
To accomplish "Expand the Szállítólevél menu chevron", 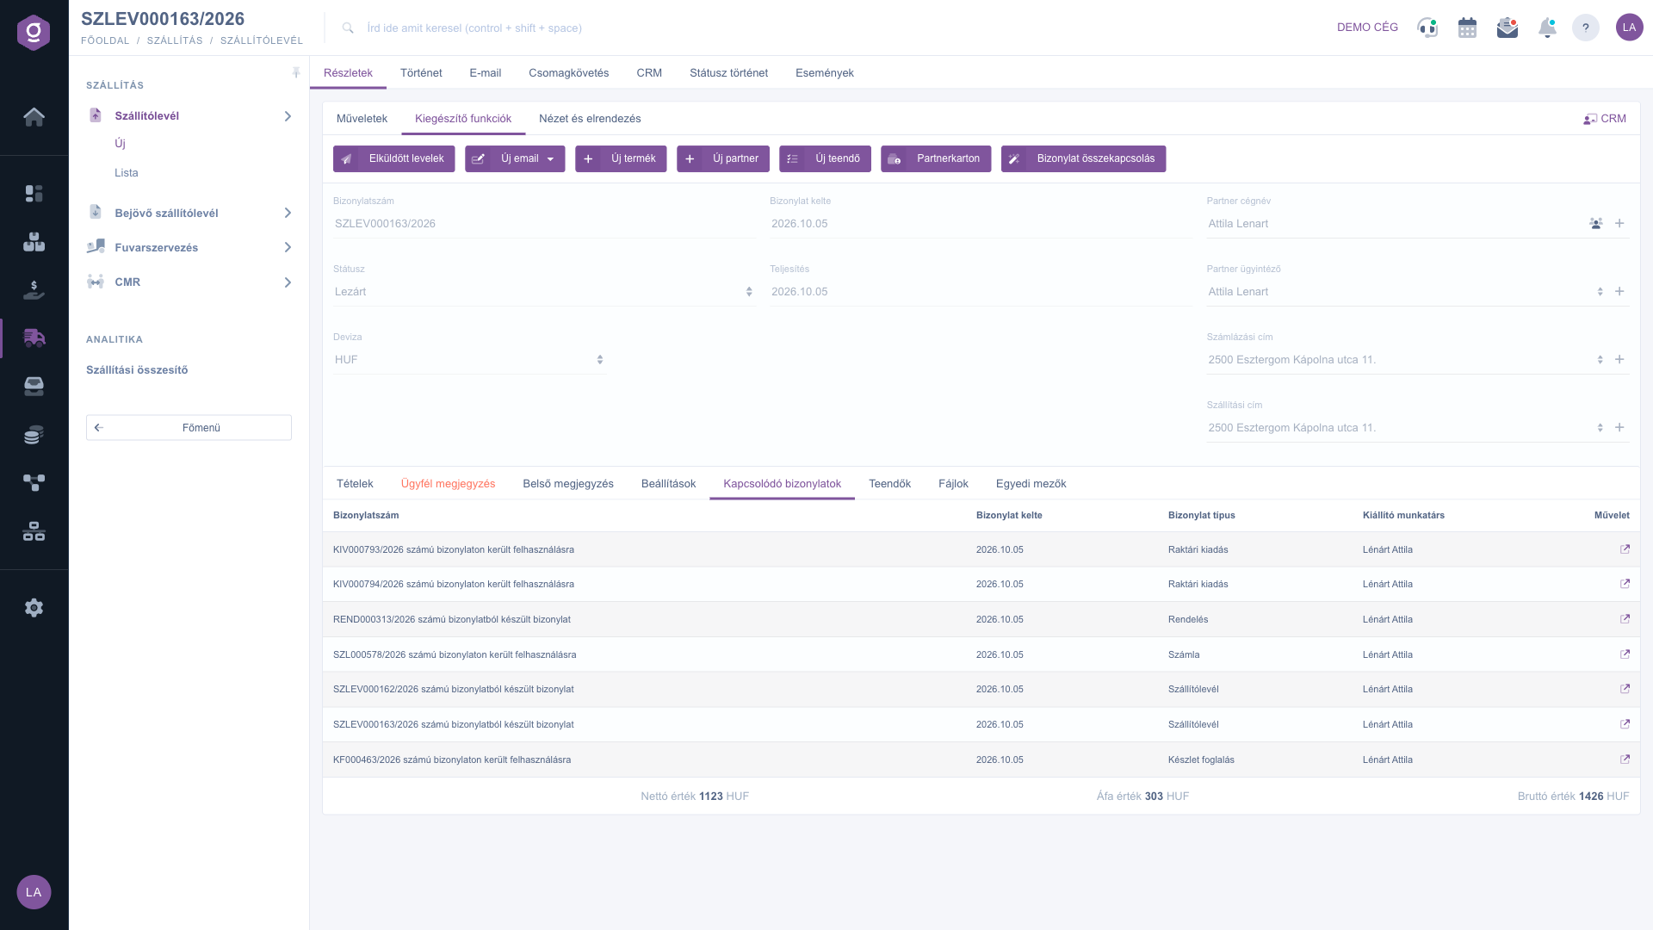I will pos(288,116).
